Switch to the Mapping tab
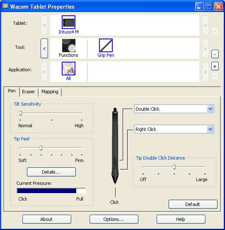The width and height of the screenshot is (225, 230). pos(50,92)
